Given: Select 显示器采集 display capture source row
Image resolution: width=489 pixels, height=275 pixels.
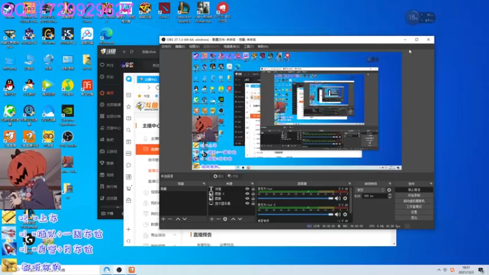Looking at the screenshot, I should 232,204.
